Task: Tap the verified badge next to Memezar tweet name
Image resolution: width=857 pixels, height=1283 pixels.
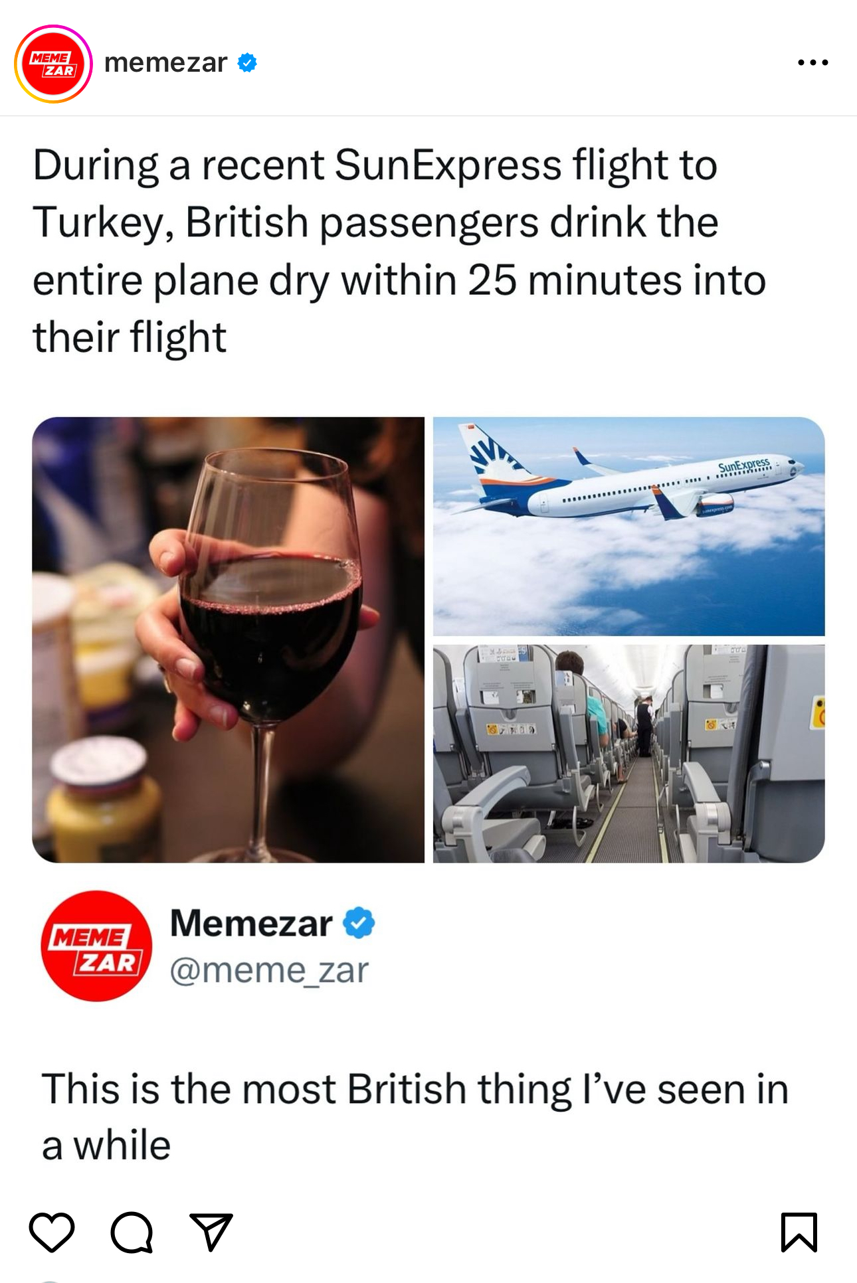Action: [x=359, y=923]
